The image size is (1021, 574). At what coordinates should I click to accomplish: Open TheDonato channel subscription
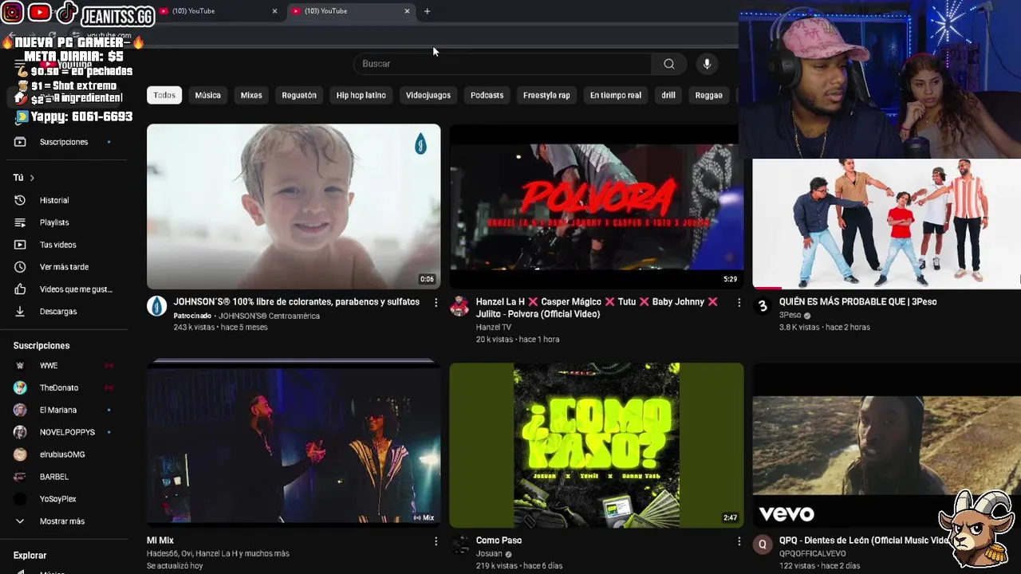point(59,387)
